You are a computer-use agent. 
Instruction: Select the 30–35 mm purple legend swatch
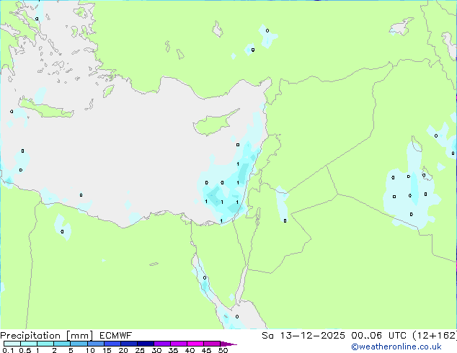[x=162, y=344]
